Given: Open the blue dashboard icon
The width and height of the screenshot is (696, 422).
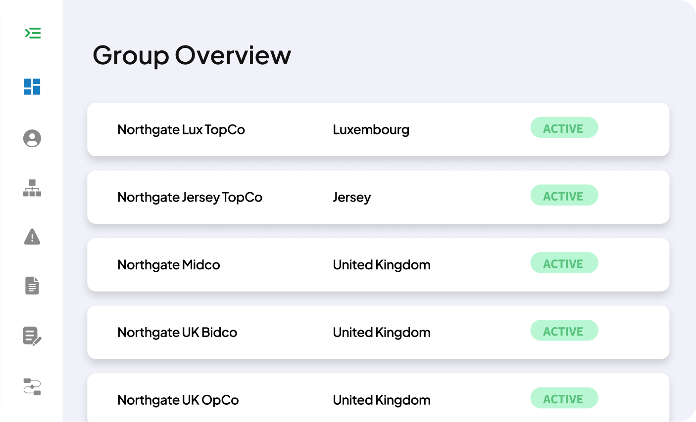Looking at the screenshot, I should (x=32, y=86).
